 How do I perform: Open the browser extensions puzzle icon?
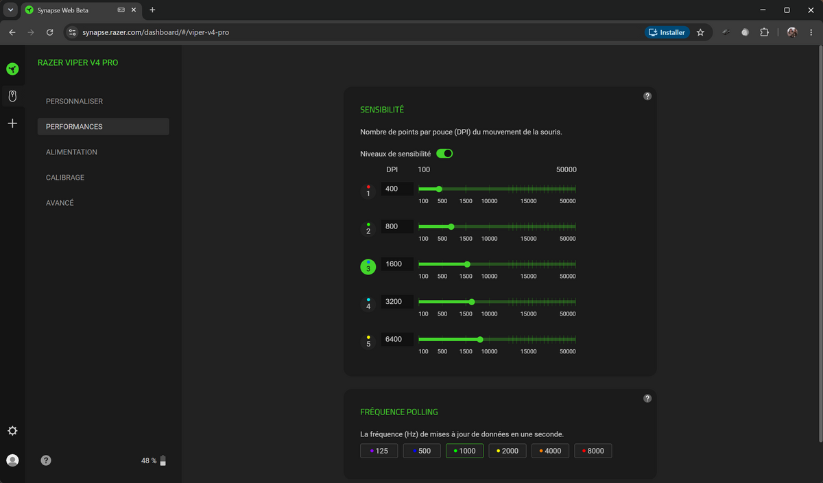[765, 32]
